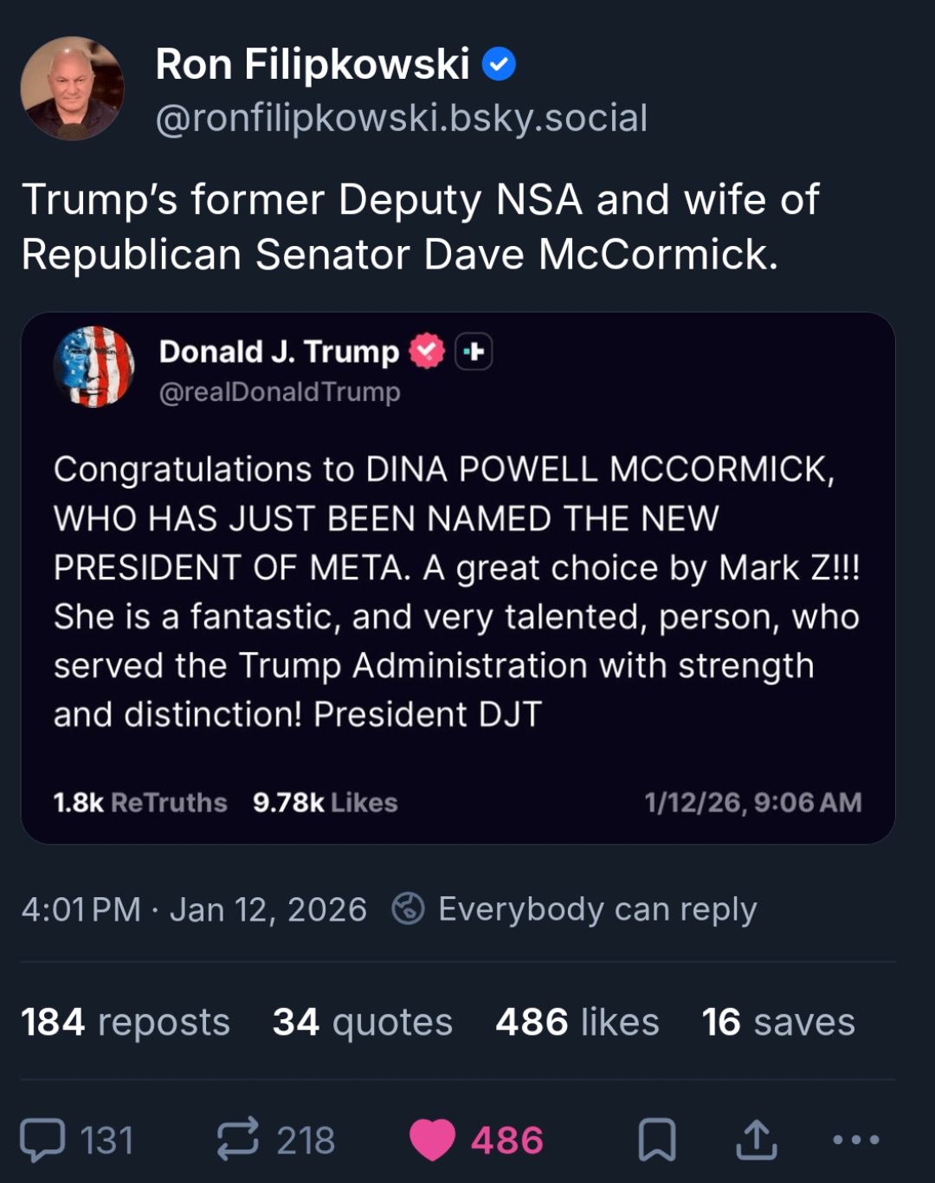
Task: Tap the share upload icon
Action: tap(757, 1140)
